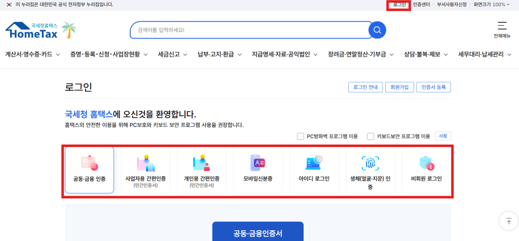This screenshot has height=241, width=519.
Task: Click the 사용 button next to checkboxes
Action: click(443, 136)
